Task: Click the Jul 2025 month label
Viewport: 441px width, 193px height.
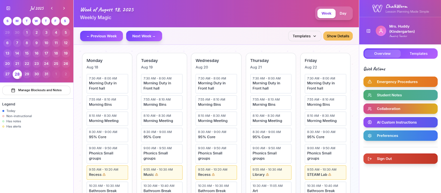Action: click(37, 8)
